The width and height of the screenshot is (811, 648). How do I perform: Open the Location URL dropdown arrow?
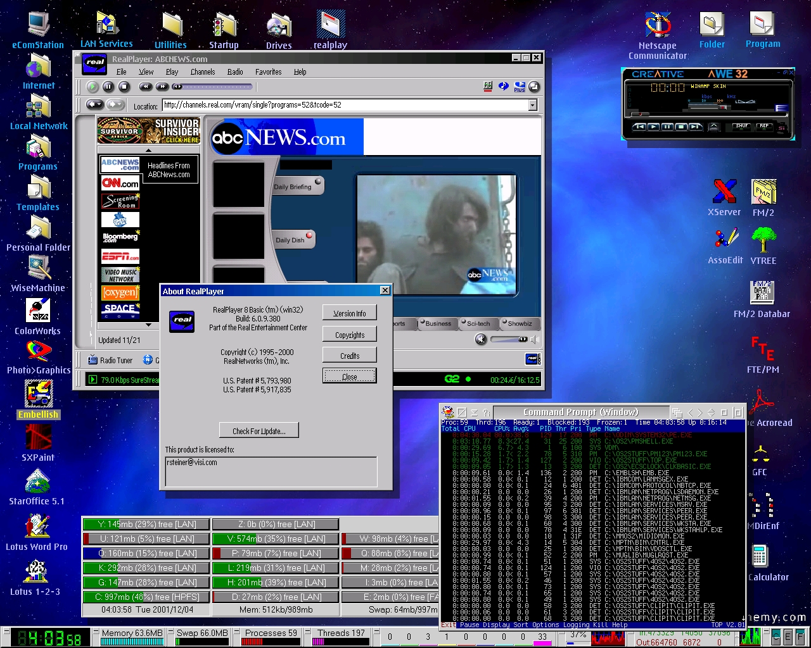click(x=532, y=105)
